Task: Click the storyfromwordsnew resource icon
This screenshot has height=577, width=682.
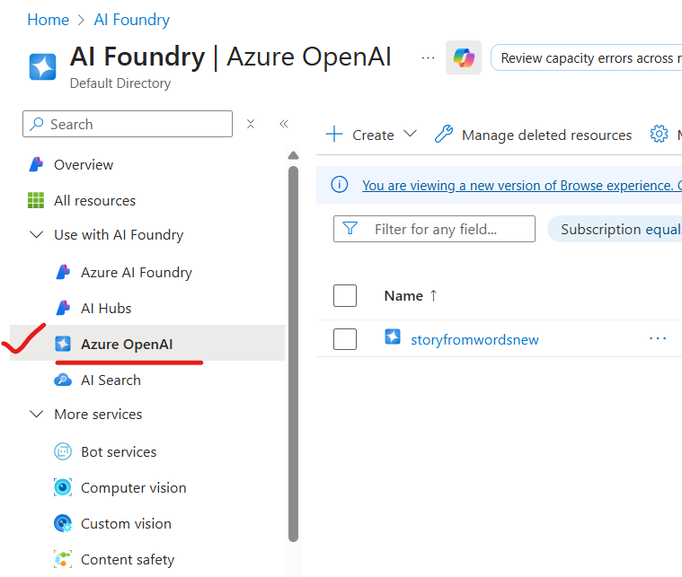Action: (393, 337)
